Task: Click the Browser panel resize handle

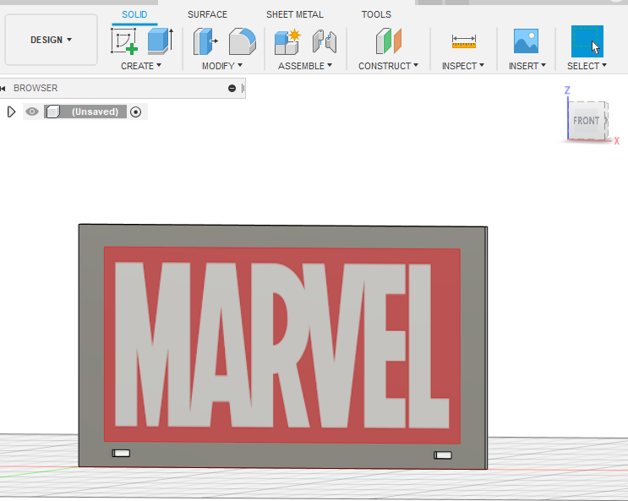Action: pyautogui.click(x=243, y=88)
